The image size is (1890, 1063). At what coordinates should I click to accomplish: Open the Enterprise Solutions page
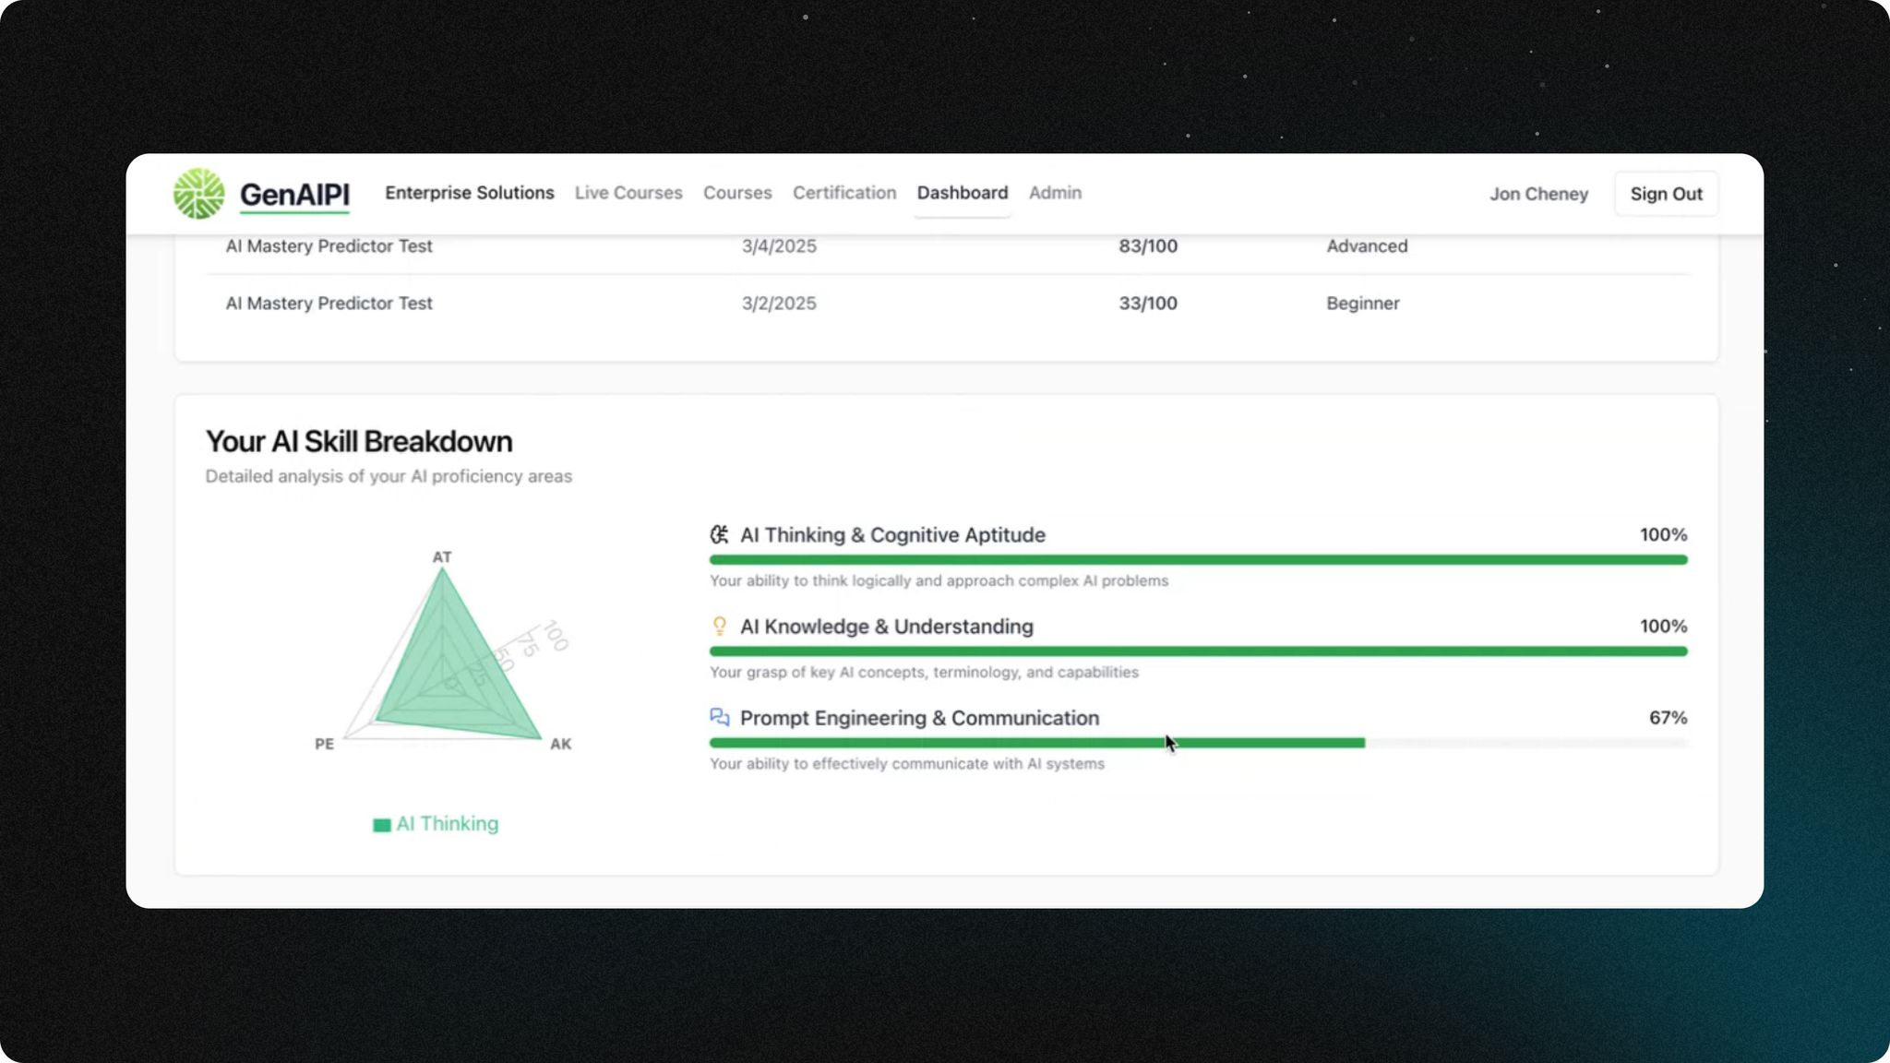[x=470, y=193]
